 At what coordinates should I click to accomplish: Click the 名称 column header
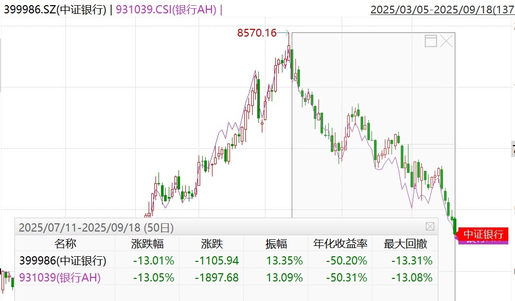coord(65,244)
